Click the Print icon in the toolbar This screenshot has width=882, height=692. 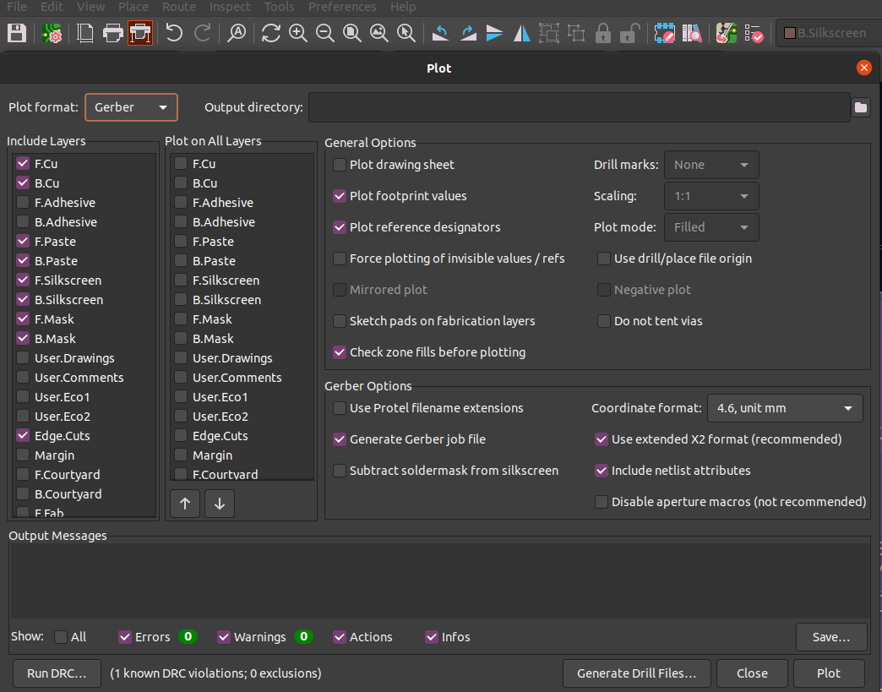pyautogui.click(x=112, y=33)
